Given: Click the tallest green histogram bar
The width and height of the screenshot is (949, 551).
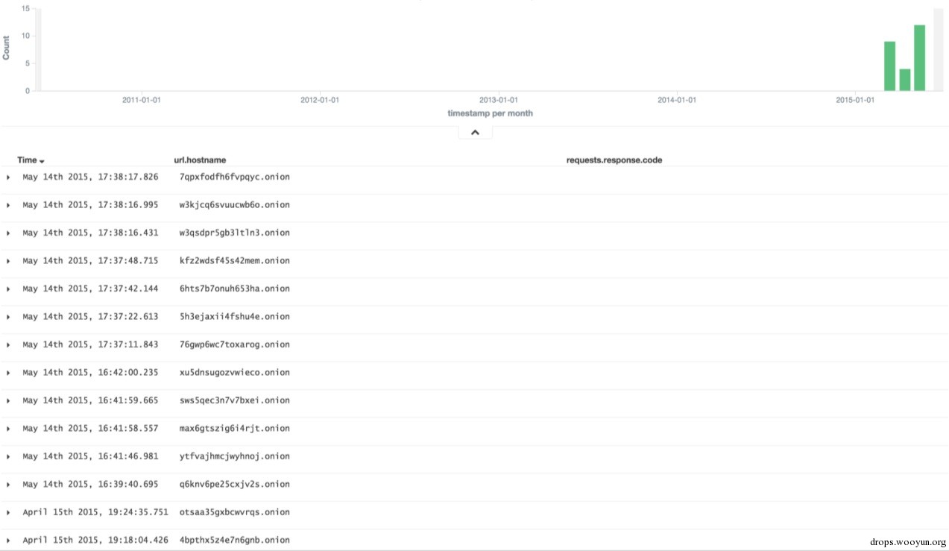Looking at the screenshot, I should point(919,58).
